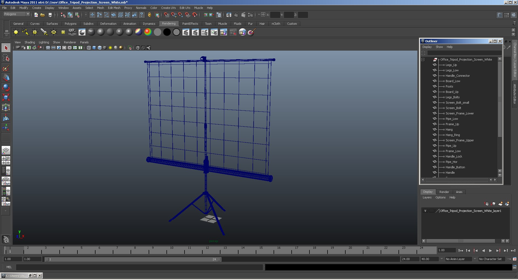Viewport: 518px width, 280px height.
Task: Toggle X-ray display mode in viewport
Action: coord(138,48)
